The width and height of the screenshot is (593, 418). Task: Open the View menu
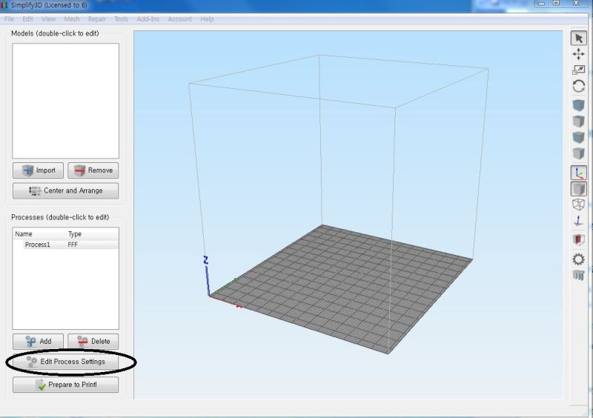point(48,19)
